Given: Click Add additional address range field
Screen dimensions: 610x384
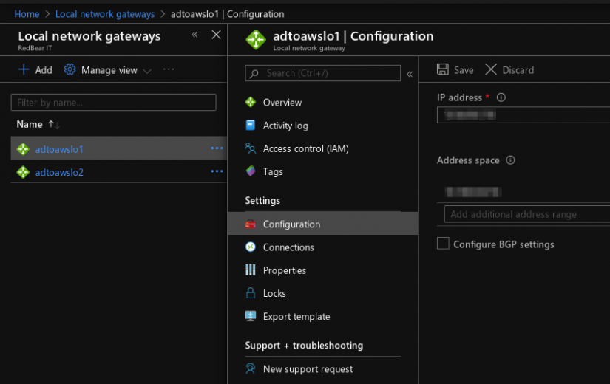Looking at the screenshot, I should 527,214.
